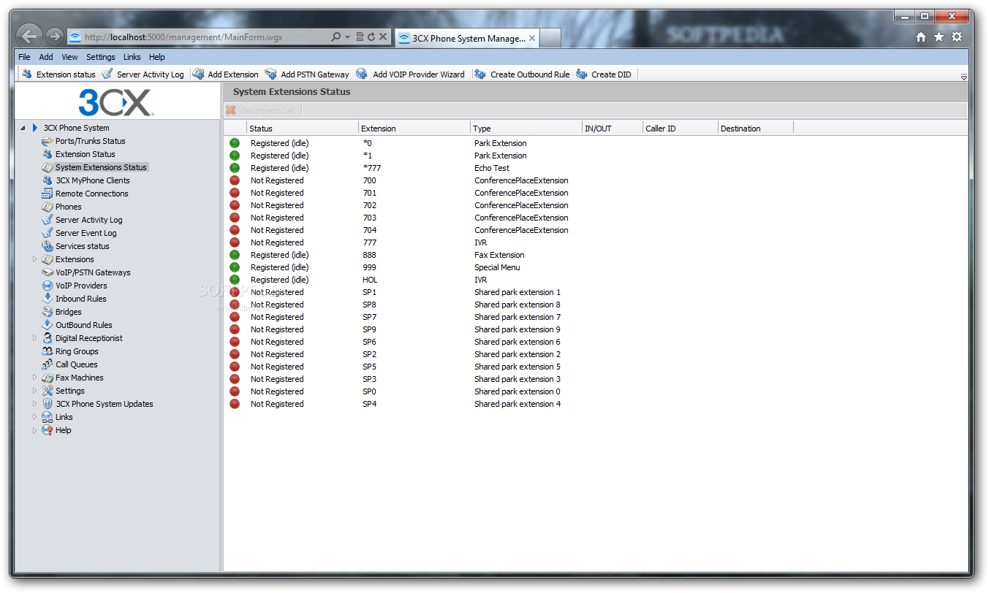The image size is (989, 593).
Task: Click Create DID toolbar button
Action: (x=604, y=74)
